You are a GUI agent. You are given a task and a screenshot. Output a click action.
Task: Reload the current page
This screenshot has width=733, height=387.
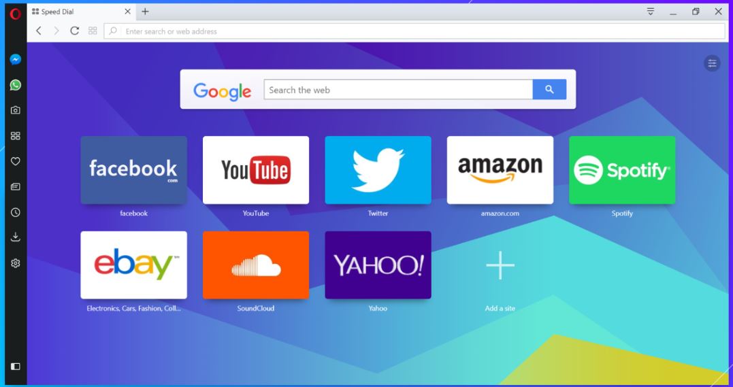74,31
